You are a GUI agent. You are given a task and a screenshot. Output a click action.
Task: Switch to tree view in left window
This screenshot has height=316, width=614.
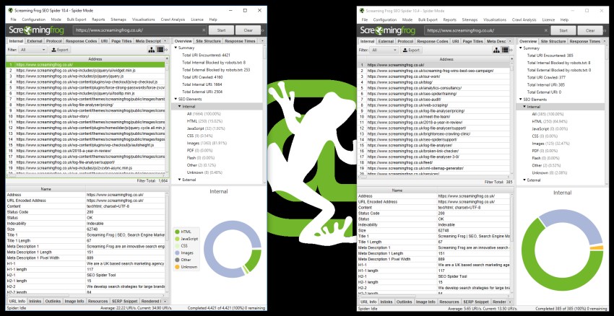coord(152,50)
